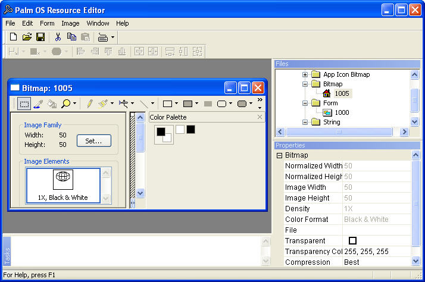The height and width of the screenshot is (282, 425).
Task: Click the Files tree right scroll arrow
Action: click(404, 132)
